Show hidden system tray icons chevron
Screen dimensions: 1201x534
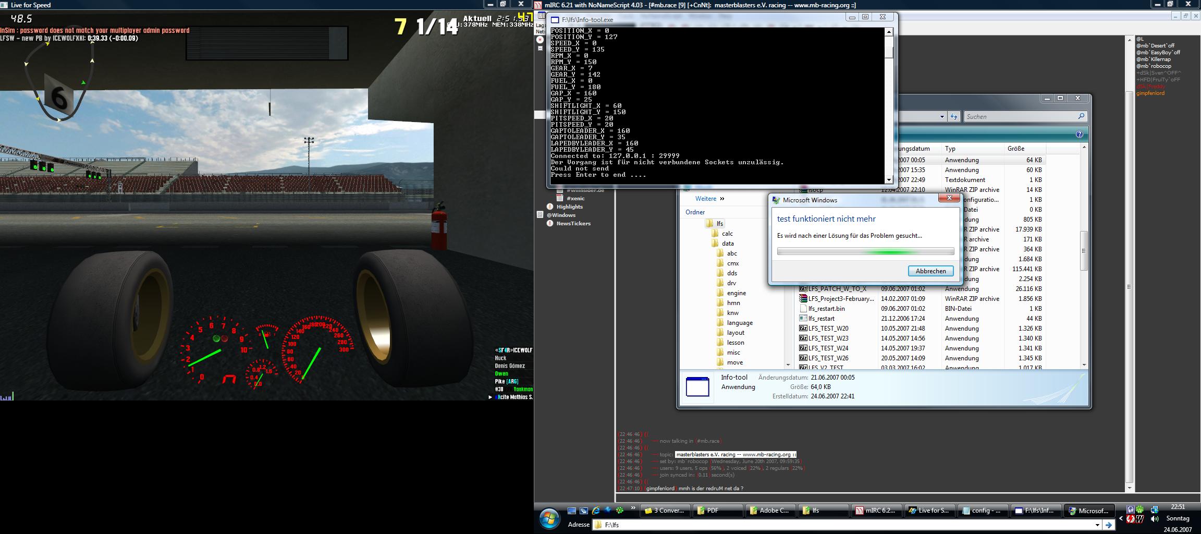point(1121,518)
